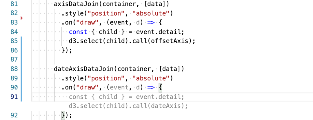Click line number 91 in gutter
Image resolution: width=313 pixels, height=120 pixels.
pyautogui.click(x=14, y=97)
